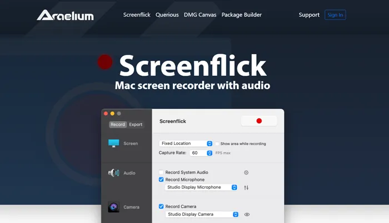Click the yellow minimize window button
389x223 pixels.
(112, 113)
